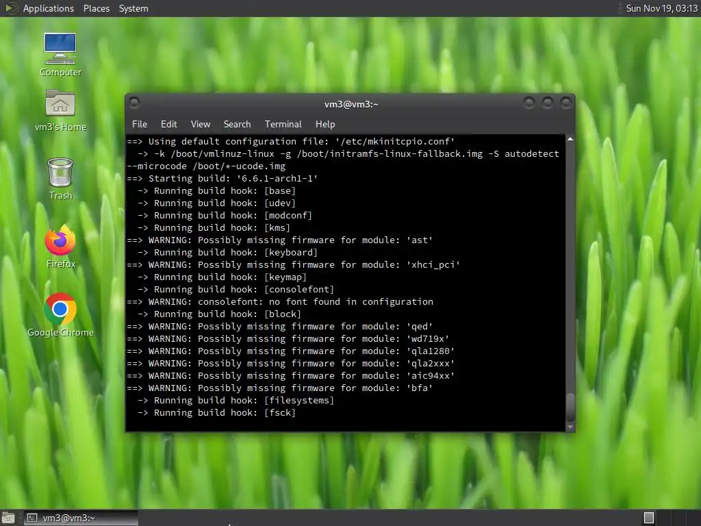This screenshot has width=701, height=526.
Task: Click the missing firmware warning for 'bfa'
Action: (280, 388)
